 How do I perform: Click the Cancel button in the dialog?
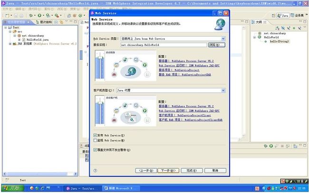click(x=215, y=170)
